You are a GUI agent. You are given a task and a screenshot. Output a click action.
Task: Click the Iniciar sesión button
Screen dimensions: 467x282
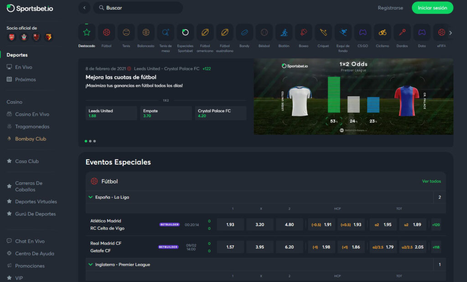point(432,8)
